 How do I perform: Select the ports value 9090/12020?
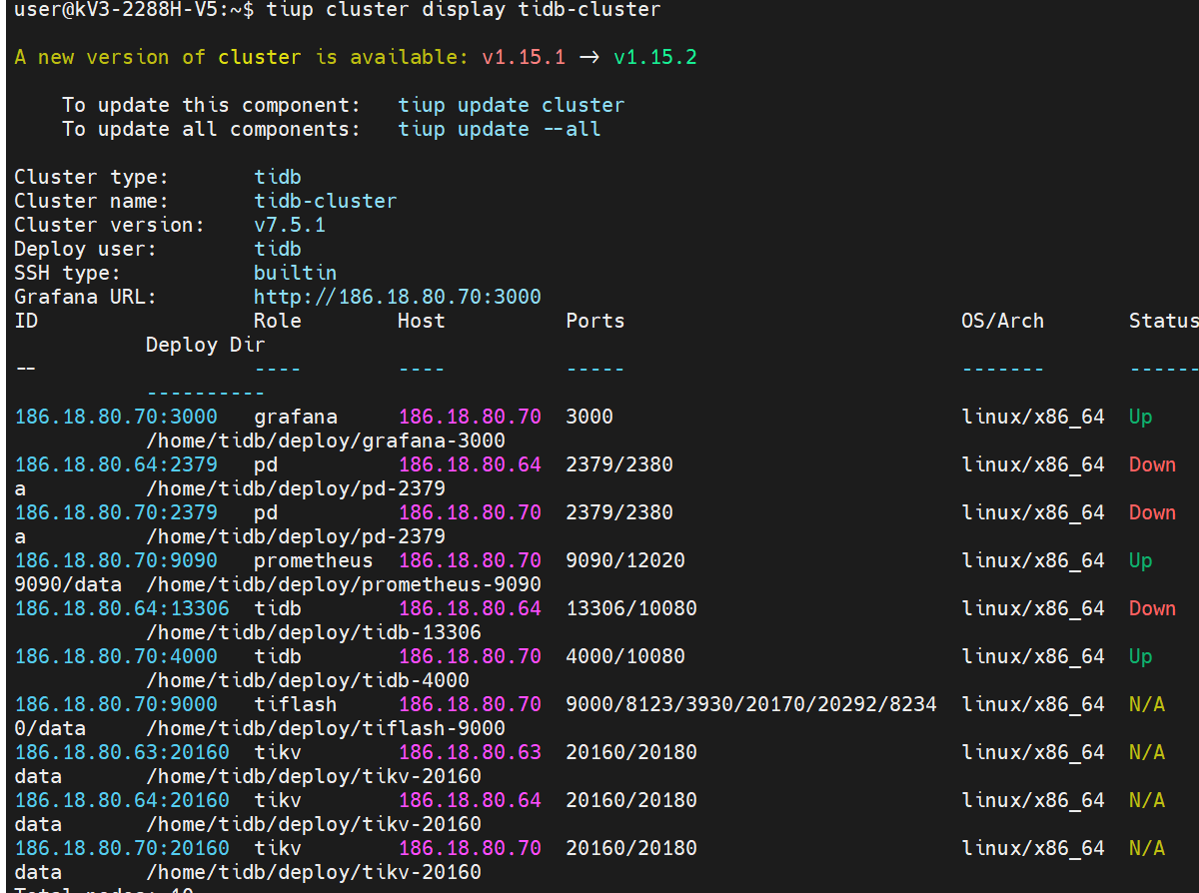click(x=625, y=560)
